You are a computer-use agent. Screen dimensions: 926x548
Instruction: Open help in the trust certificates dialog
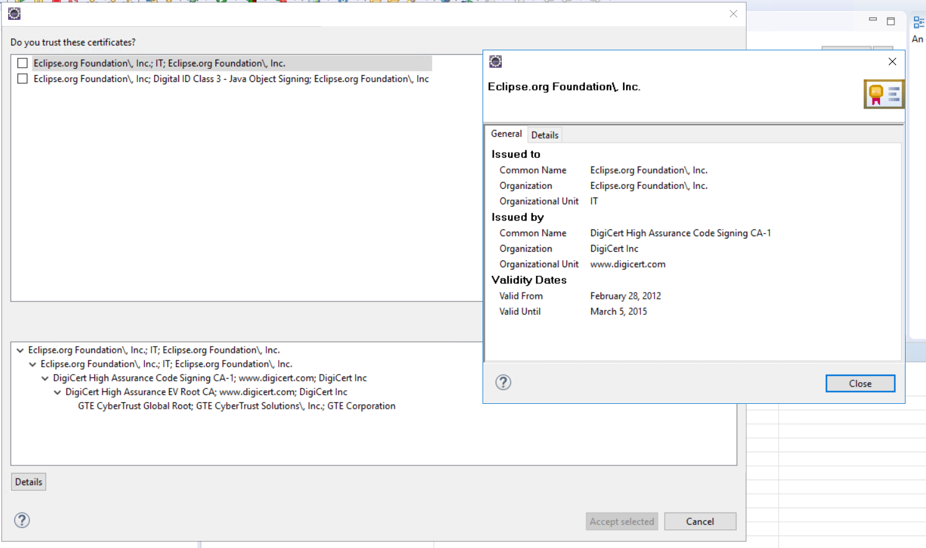[x=22, y=520]
